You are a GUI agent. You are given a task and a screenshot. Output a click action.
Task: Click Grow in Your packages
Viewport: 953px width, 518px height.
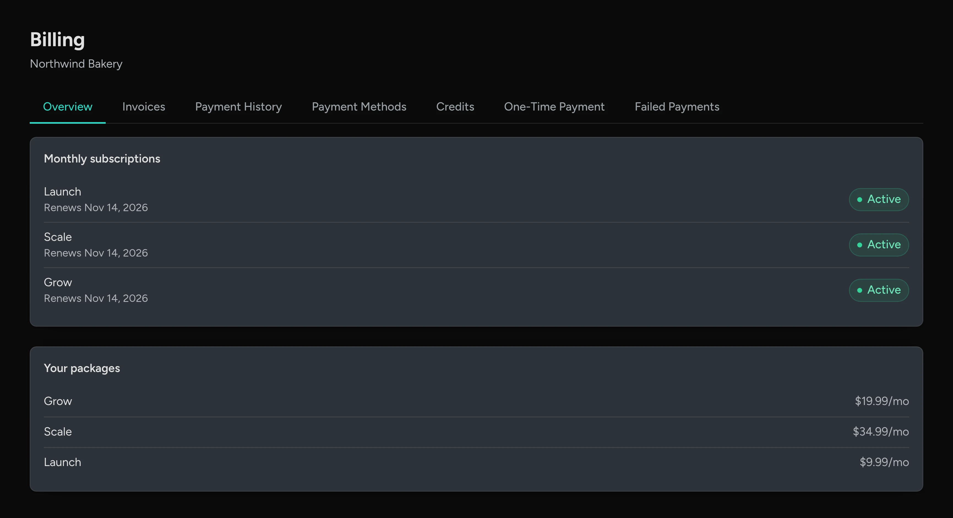(58, 401)
